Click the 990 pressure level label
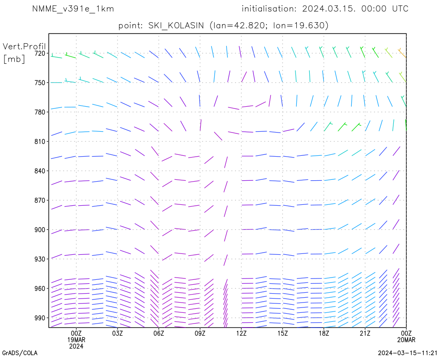The height and width of the screenshot is (357, 447). 40,318
